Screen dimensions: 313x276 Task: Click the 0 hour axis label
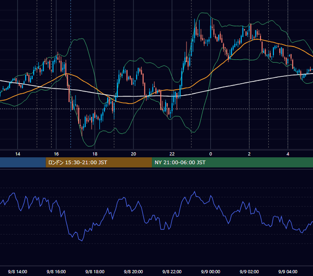point(211,154)
